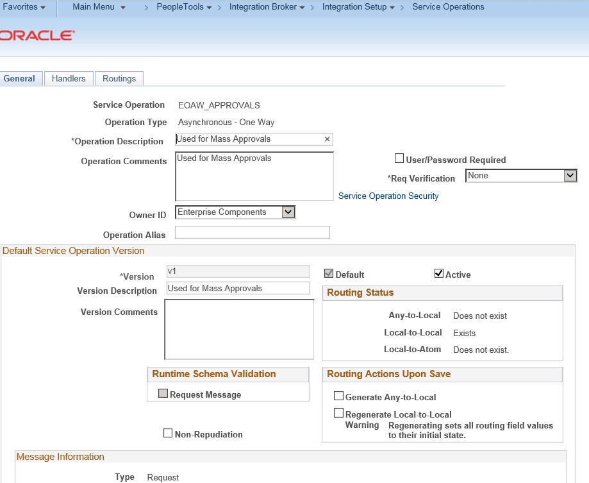Open Integration Setup breadcrumb menu
This screenshot has height=483, width=589.
(x=358, y=7)
